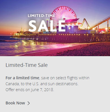Click the chevron arrow beside Book Now
Screen dimensions: 110x112
coord(29,103)
